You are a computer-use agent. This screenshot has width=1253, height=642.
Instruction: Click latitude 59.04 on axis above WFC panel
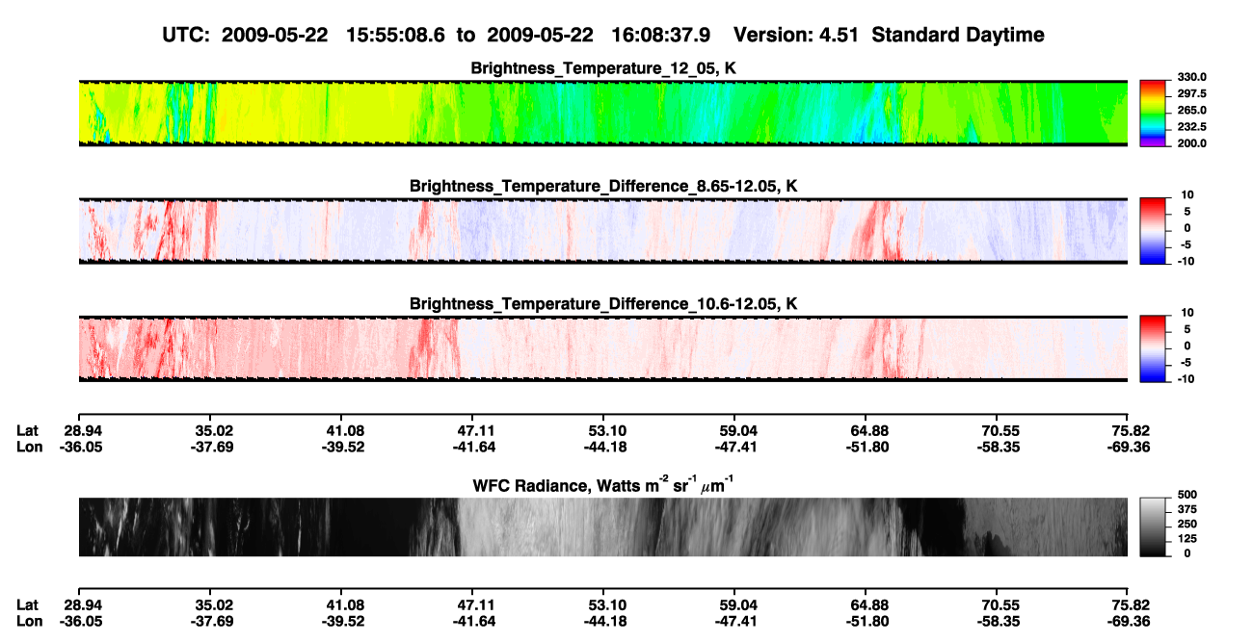735,430
